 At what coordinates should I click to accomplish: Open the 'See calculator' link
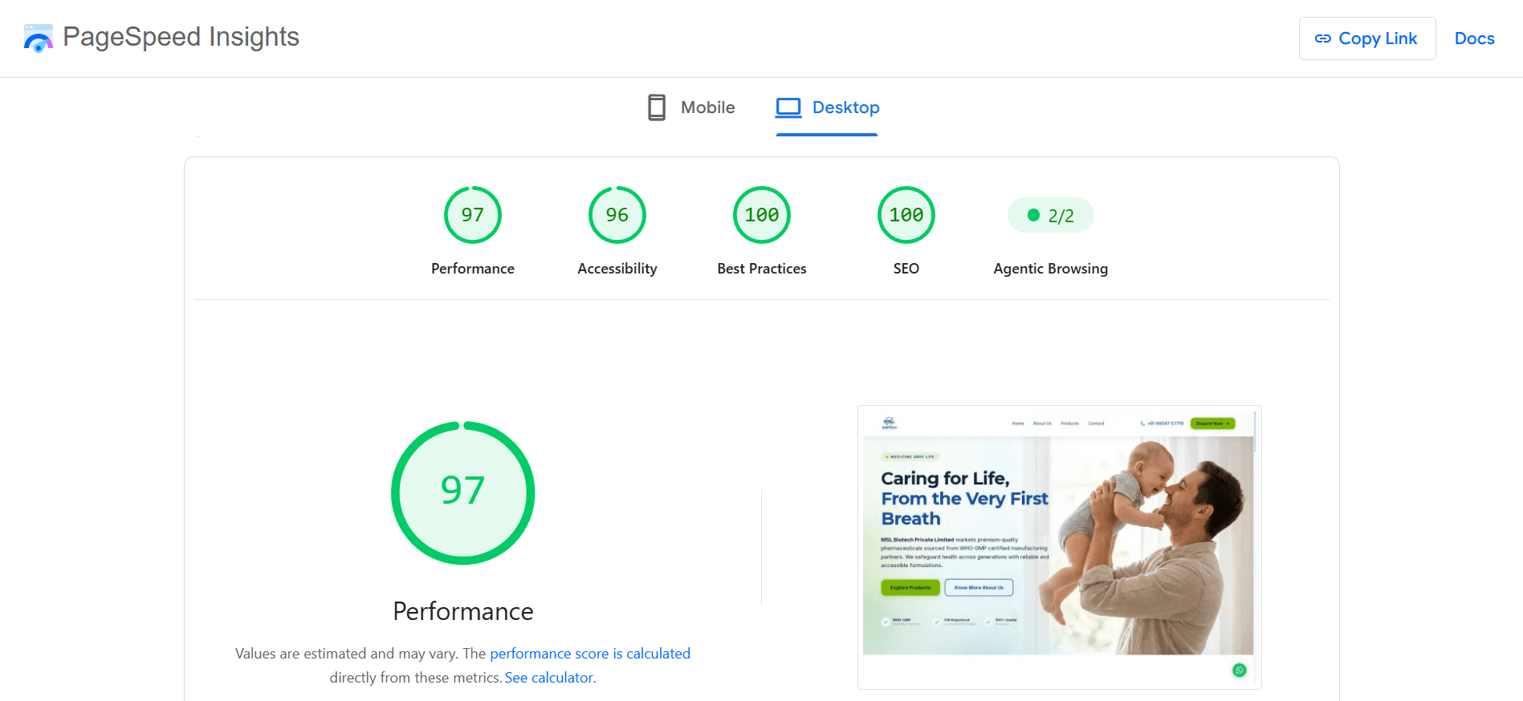(x=549, y=678)
